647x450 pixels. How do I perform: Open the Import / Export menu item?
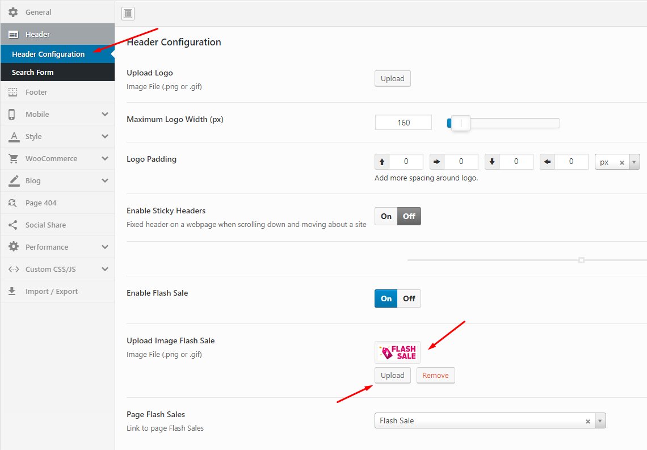point(57,291)
